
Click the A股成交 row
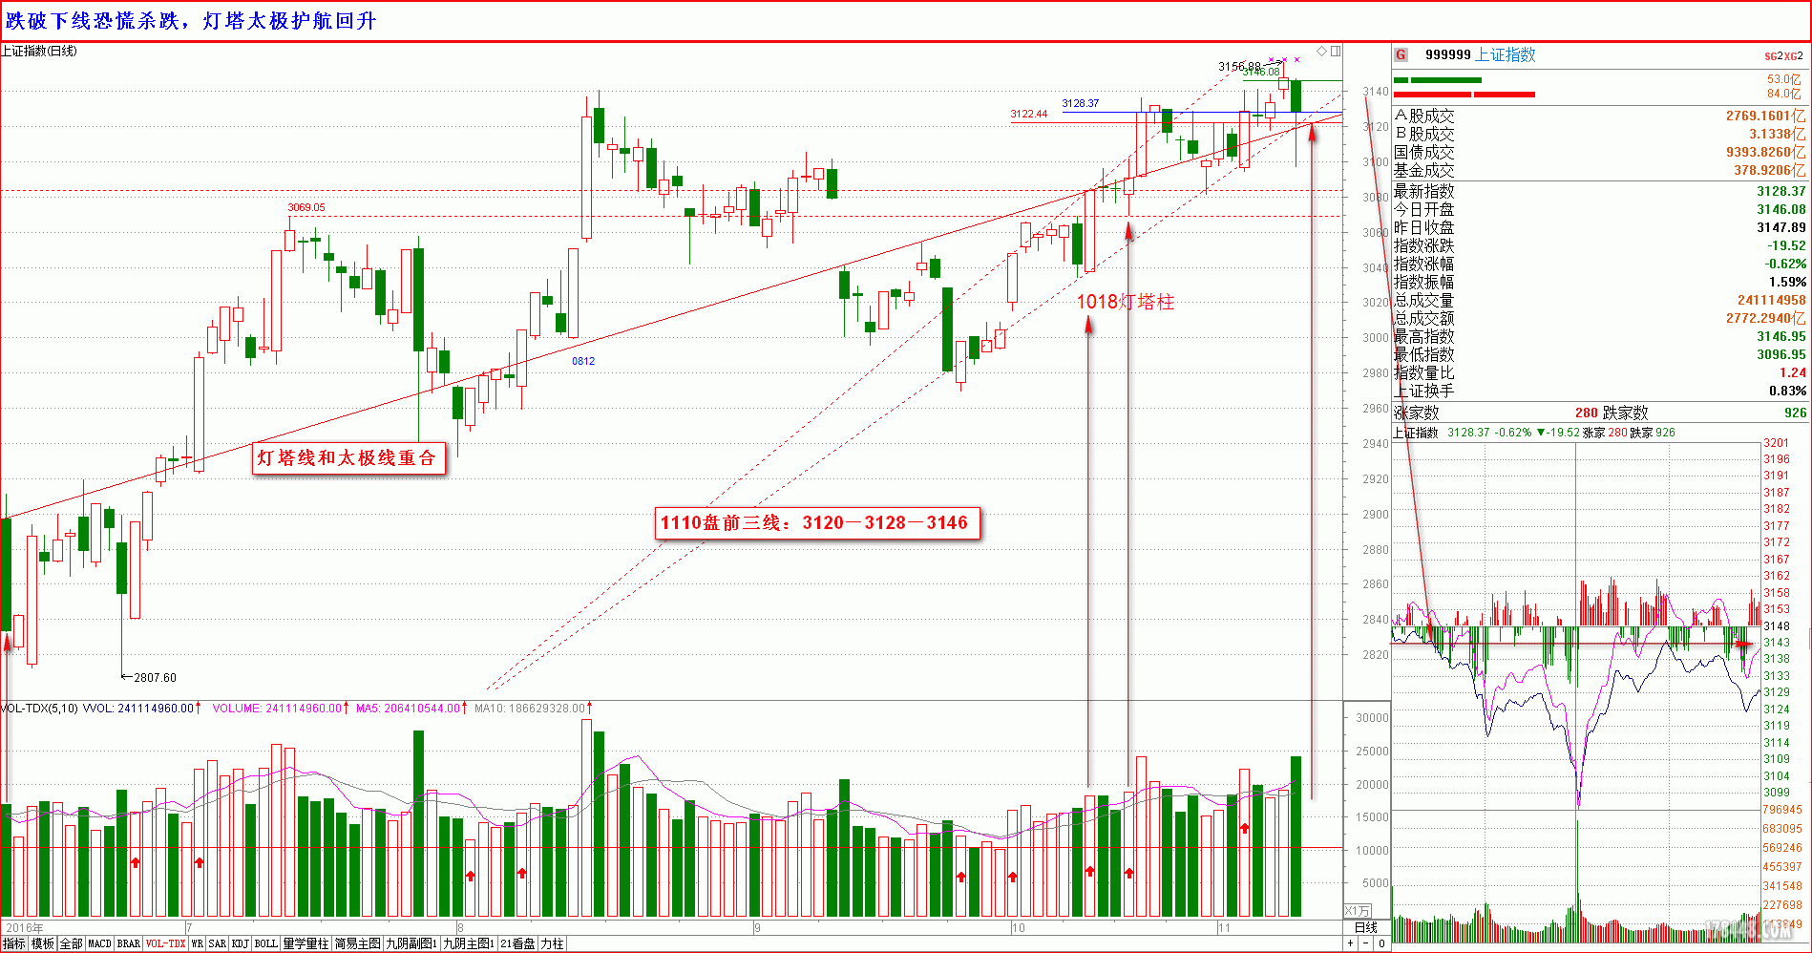click(x=1600, y=116)
